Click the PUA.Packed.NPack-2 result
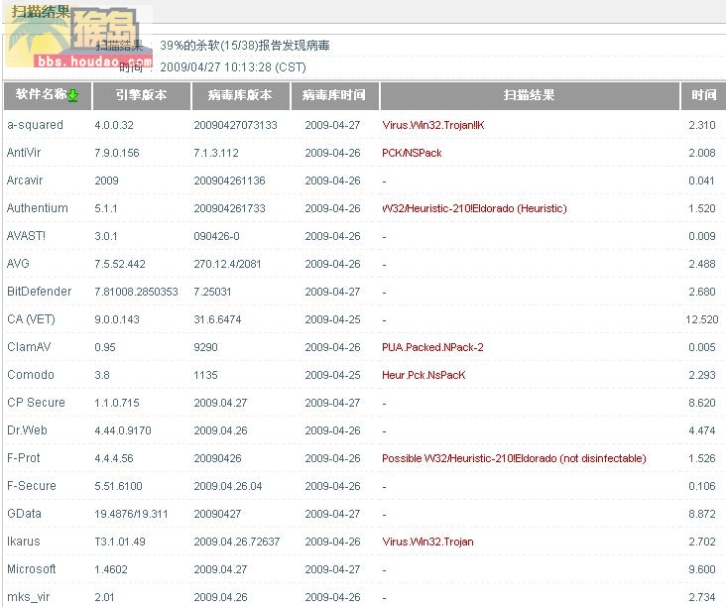Viewport: 726px width, 607px height. [x=432, y=348]
